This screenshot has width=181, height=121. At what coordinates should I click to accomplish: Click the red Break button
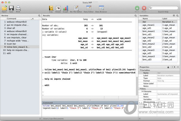tap(144, 8)
